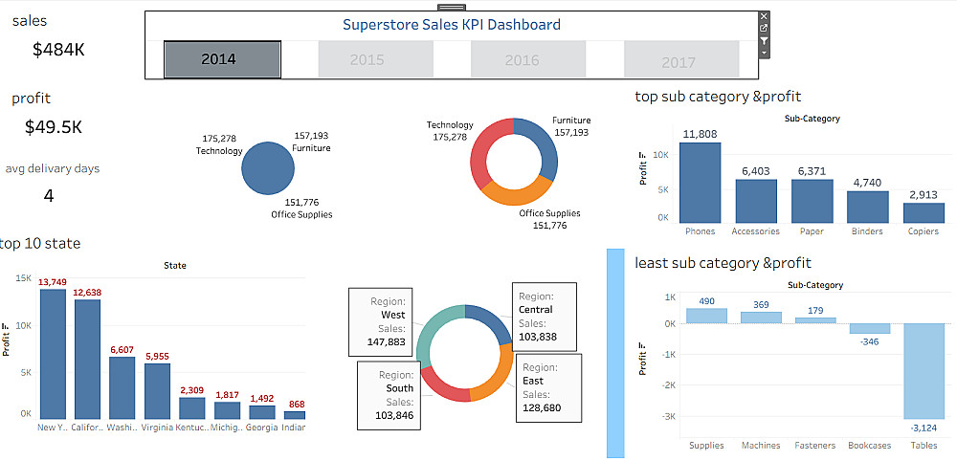Viewport: 957px width, 461px height.
Task: Click the Phones bar in top sub category
Action: point(701,183)
